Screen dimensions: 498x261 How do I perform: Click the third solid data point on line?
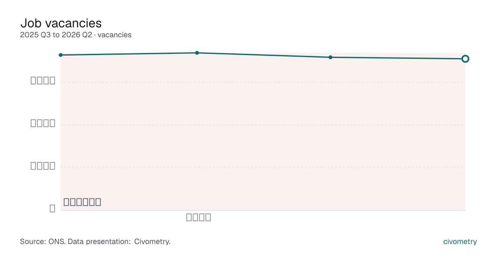330,57
